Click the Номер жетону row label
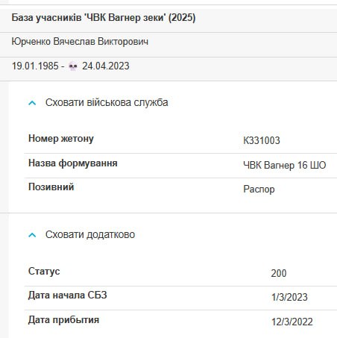The width and height of the screenshot is (337, 338). pyautogui.click(x=61, y=139)
